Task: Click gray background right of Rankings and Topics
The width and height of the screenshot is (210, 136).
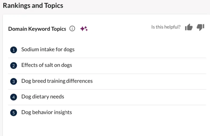Action: 135,6
